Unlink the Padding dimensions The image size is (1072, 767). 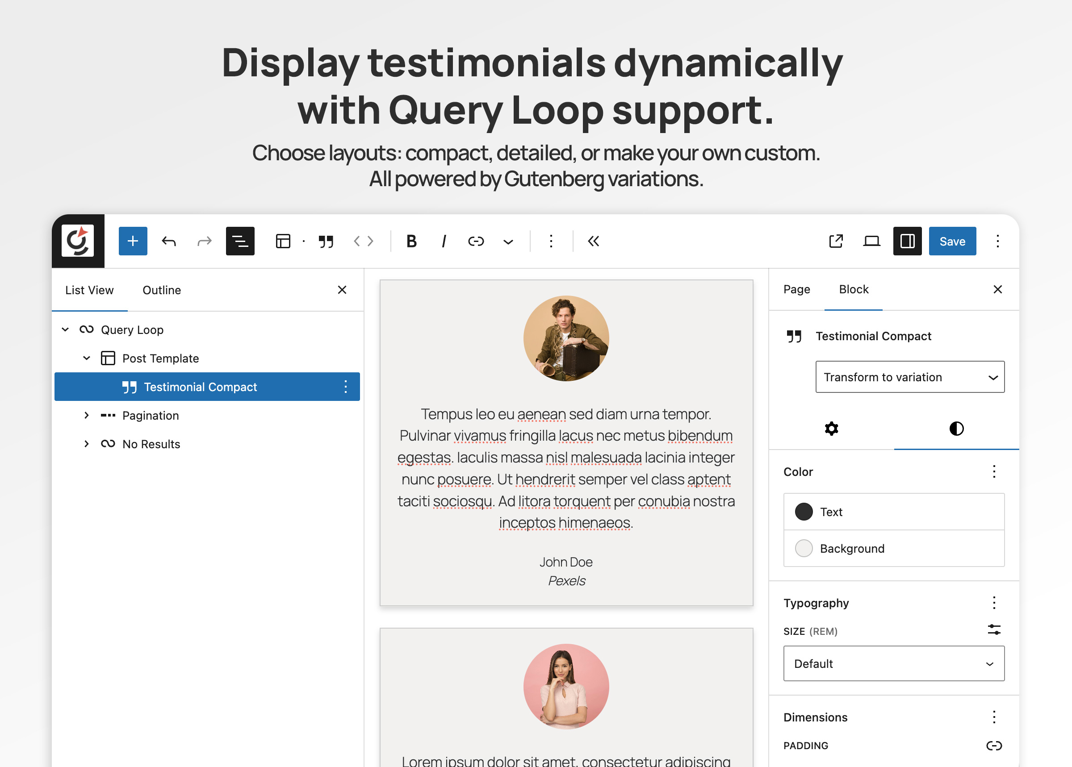coord(995,746)
